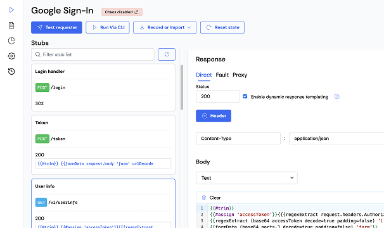Switch to the Proxy response tab
384x228 pixels.
tap(240, 75)
